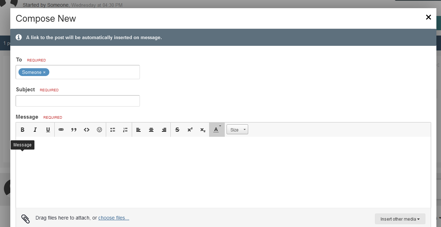Click the Subject input field
This screenshot has width=441, height=227.
[78, 101]
